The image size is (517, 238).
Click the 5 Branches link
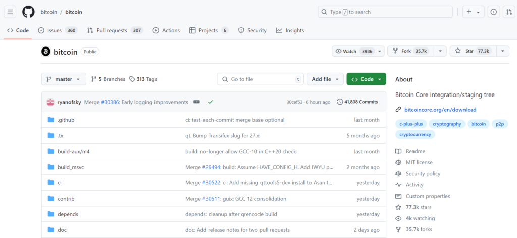tap(108, 79)
